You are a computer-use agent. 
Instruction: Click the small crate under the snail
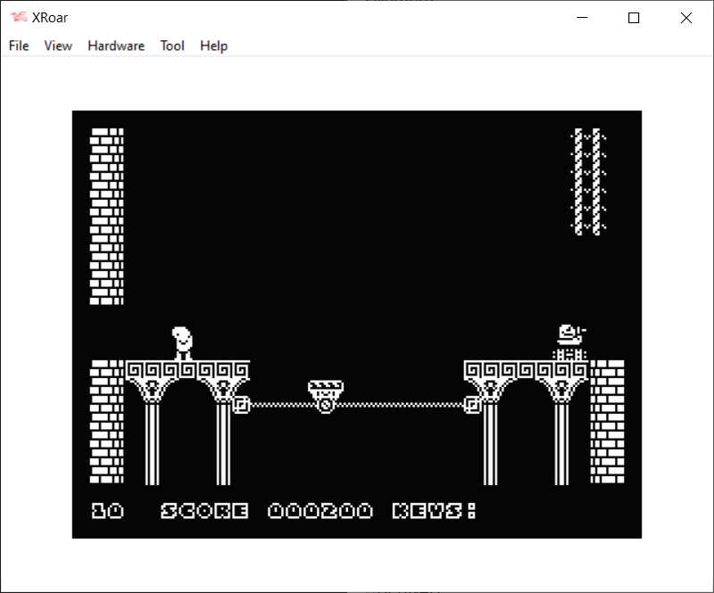click(x=569, y=354)
